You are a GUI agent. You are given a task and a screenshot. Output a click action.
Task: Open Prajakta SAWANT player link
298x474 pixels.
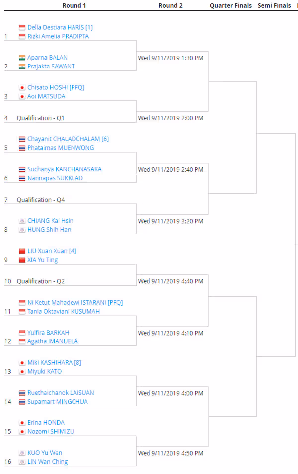(51, 66)
